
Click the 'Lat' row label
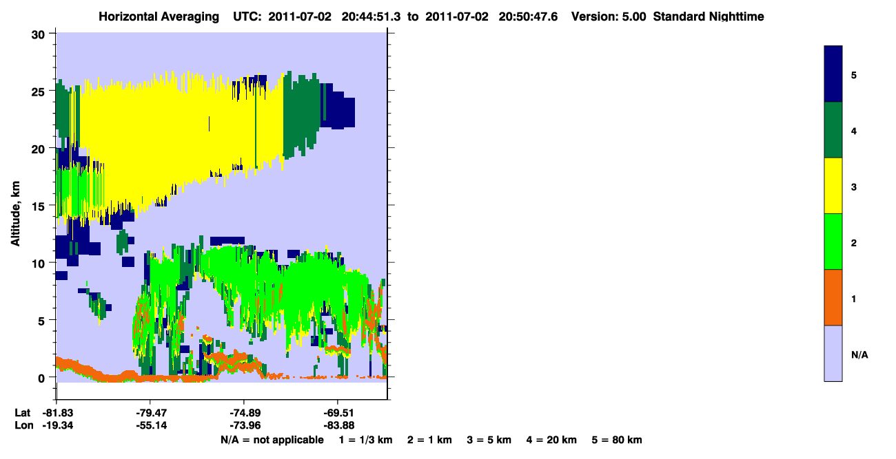[23, 412]
